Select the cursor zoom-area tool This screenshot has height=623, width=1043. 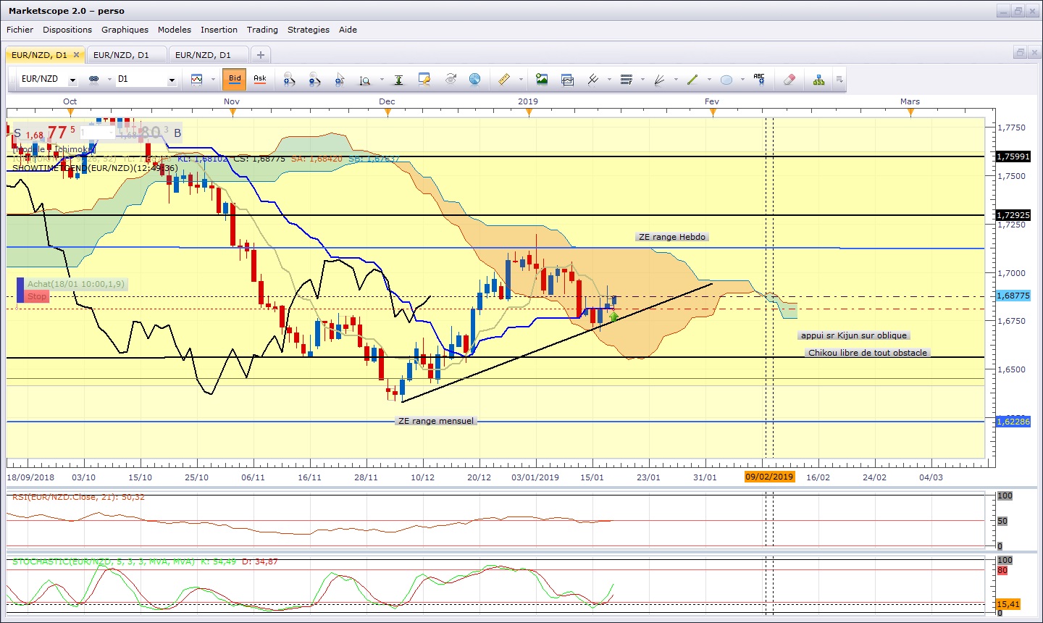(x=340, y=80)
